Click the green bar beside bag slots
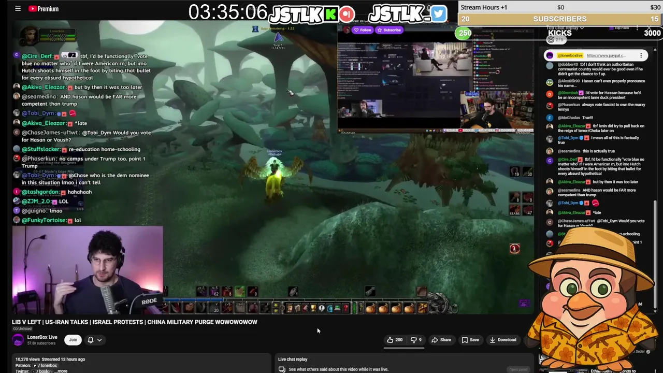 (355, 308)
